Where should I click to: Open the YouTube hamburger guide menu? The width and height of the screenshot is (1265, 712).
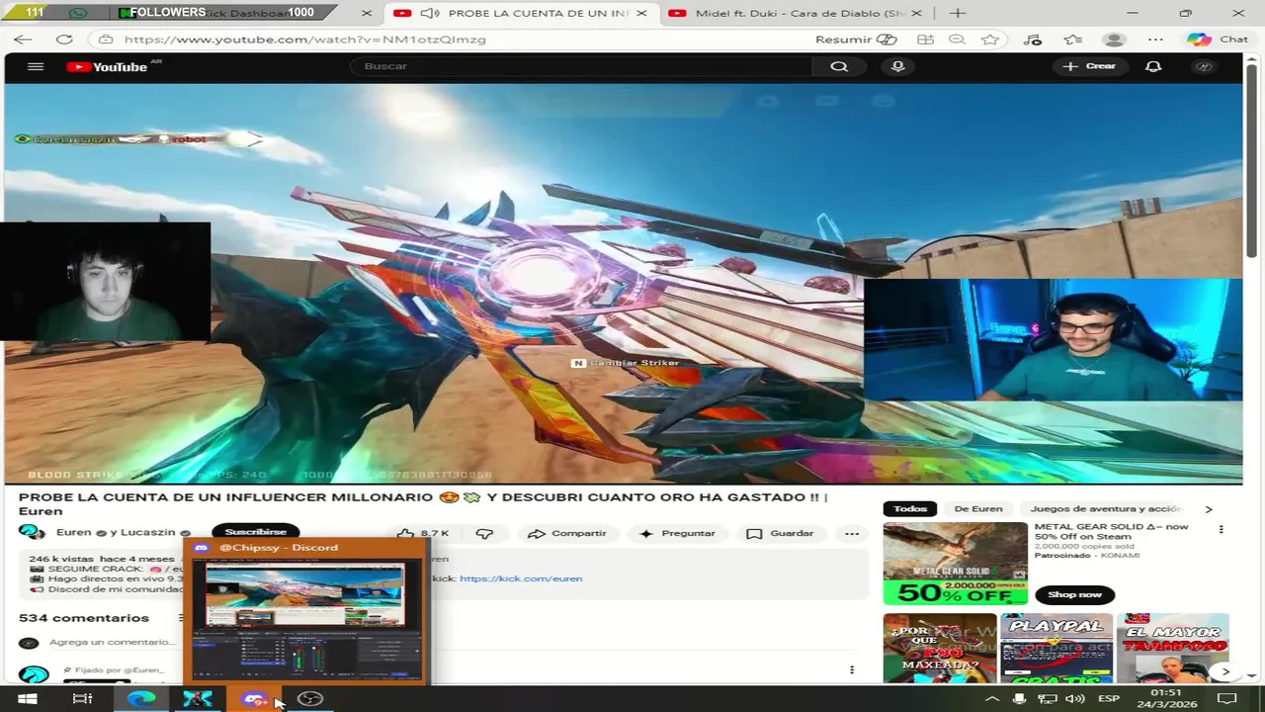coord(36,66)
